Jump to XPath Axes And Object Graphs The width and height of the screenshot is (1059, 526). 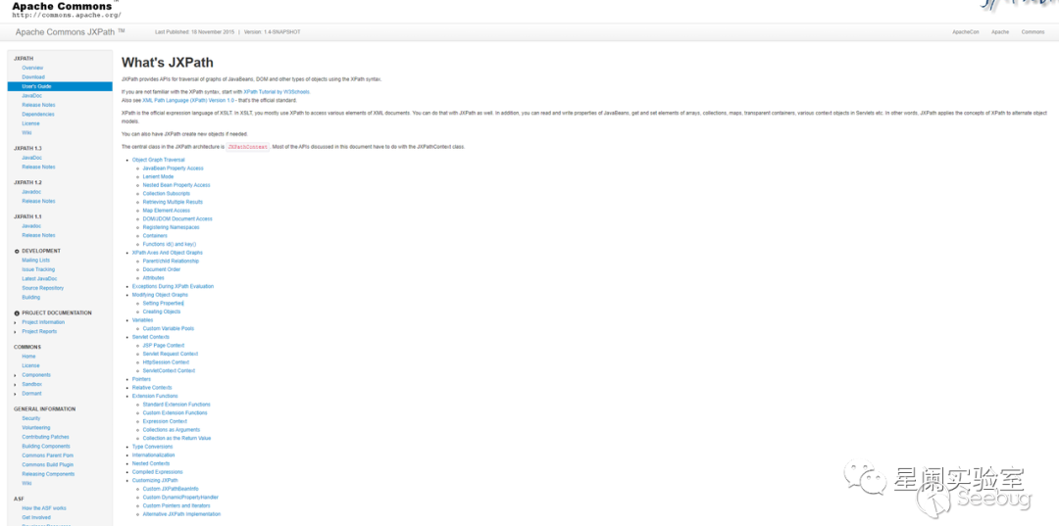point(167,253)
